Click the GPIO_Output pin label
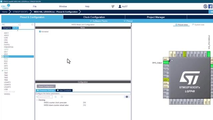Viewport: 213px width, 120px height. point(157,63)
